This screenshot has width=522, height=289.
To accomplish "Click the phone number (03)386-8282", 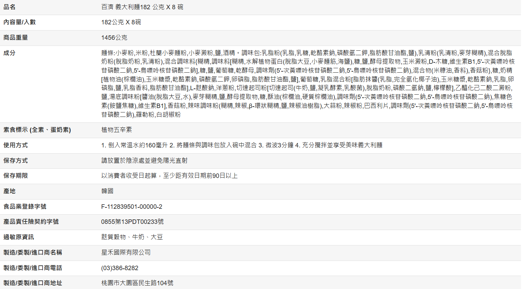I will pos(120,268).
